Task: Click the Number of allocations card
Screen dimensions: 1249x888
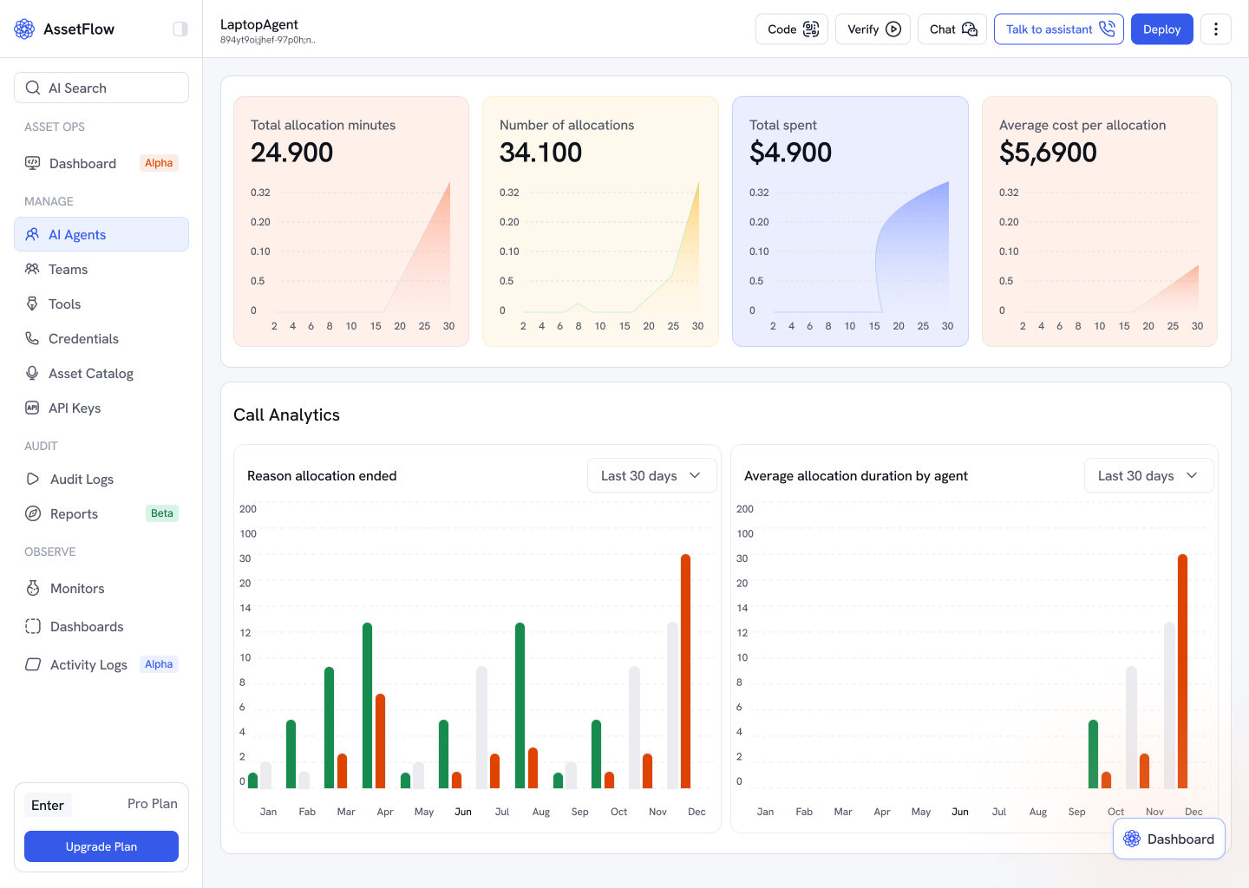Action: [600, 221]
